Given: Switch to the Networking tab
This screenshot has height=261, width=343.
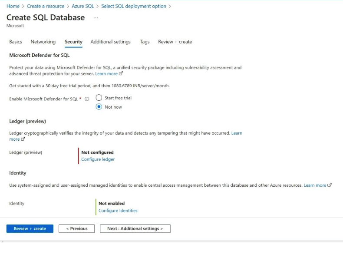Looking at the screenshot, I should [x=43, y=42].
